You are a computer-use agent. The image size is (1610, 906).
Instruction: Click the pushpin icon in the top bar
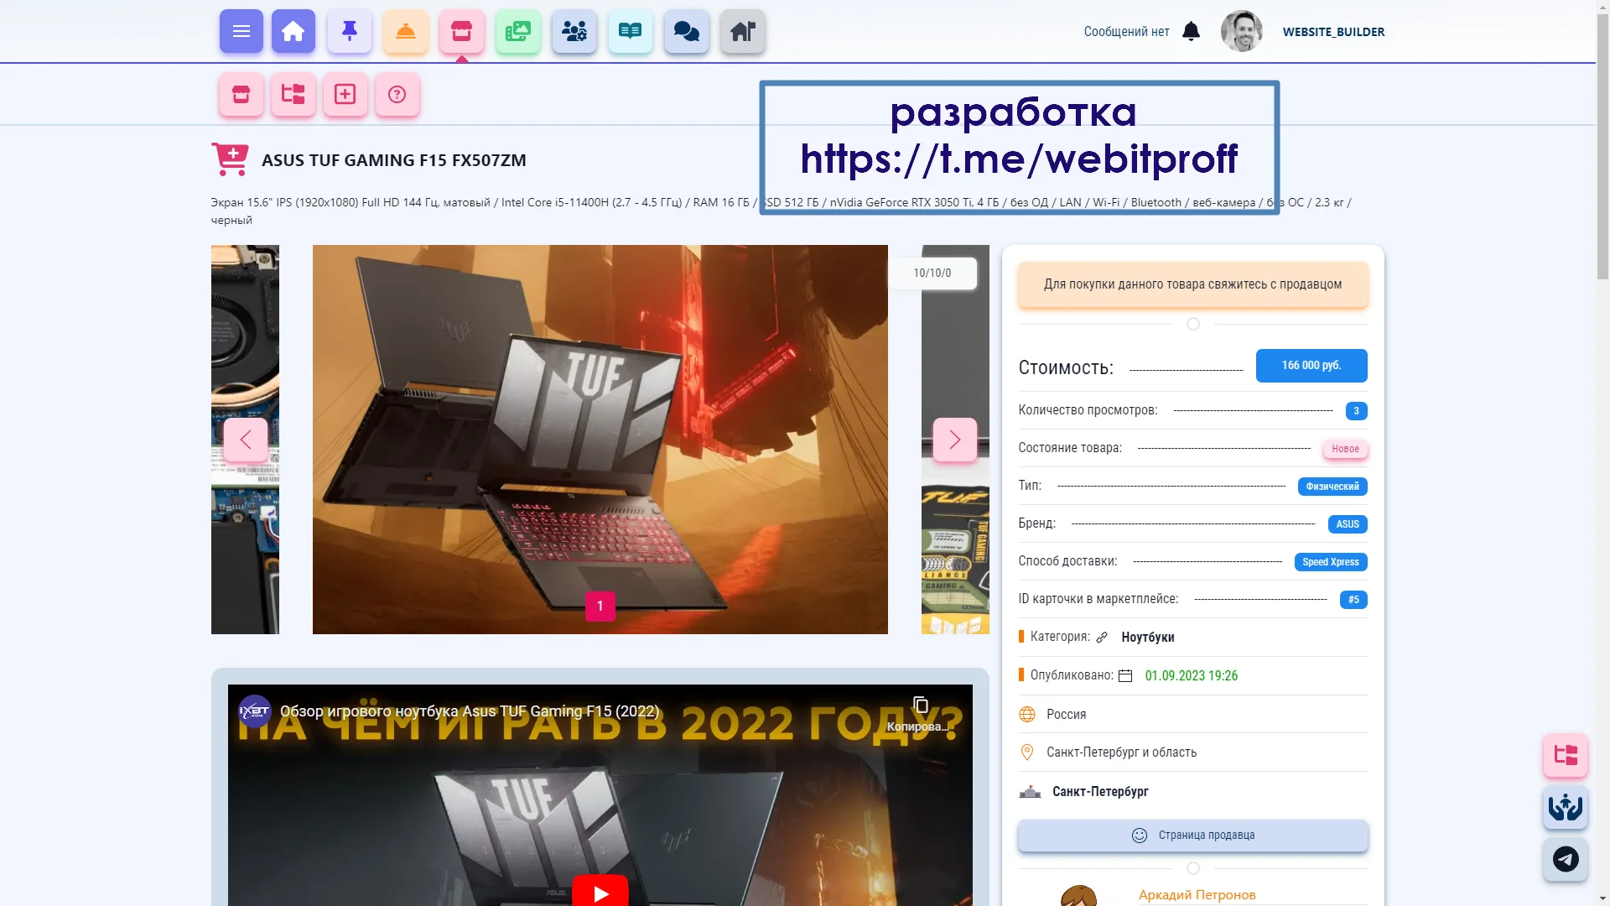pos(350,32)
